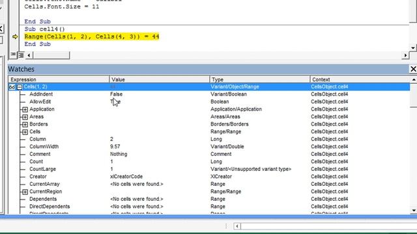Select the Creator property row

209,176
